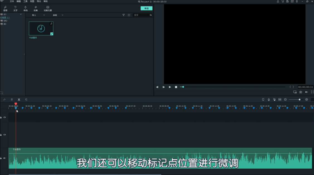Collapse the media bin list with its chevron
This screenshot has height=175, width=314.
point(20,14)
